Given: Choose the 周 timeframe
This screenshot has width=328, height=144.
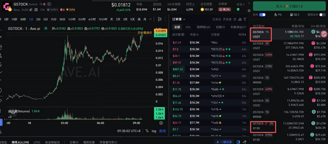Looking at the screenshot, I should [x=139, y=19].
